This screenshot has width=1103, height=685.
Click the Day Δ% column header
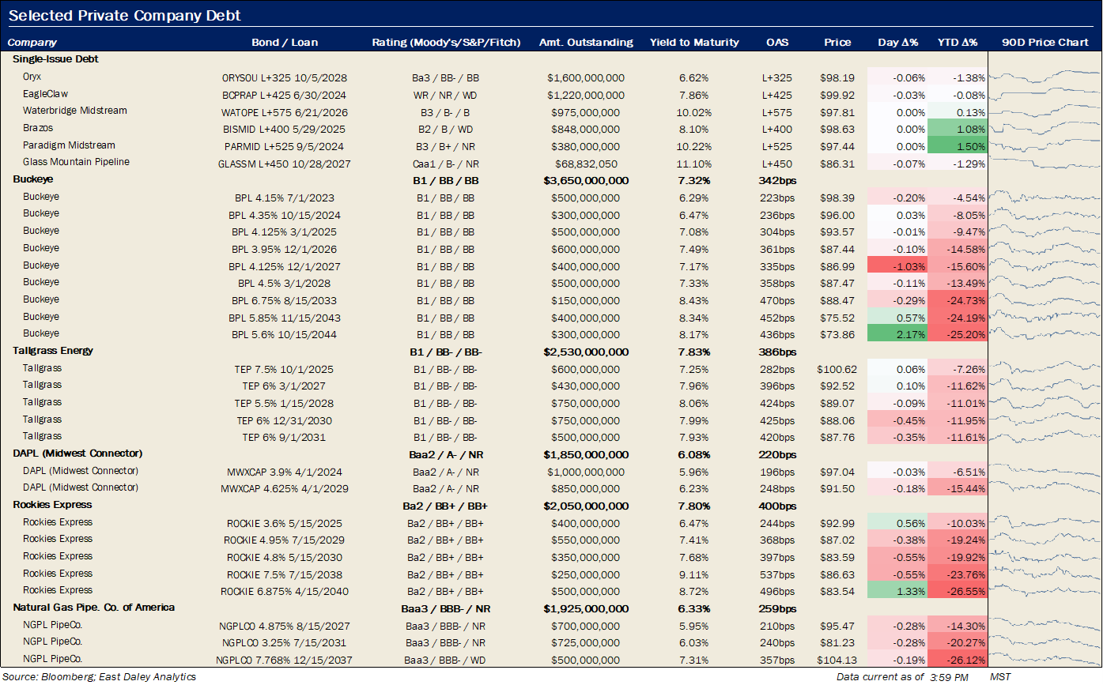[898, 43]
